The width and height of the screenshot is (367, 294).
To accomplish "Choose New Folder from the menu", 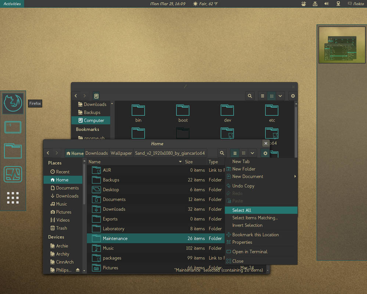I will (x=261, y=169).
